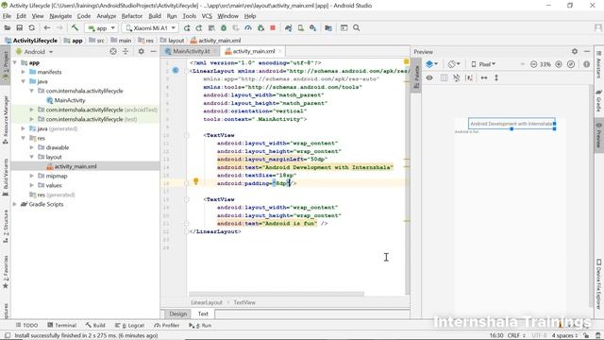604x340 pixels.
Task: Open orientation dropdown in Preview
Action: (454, 64)
